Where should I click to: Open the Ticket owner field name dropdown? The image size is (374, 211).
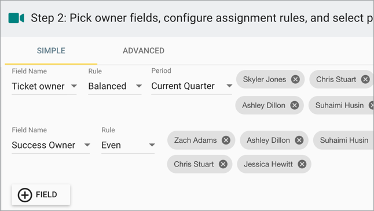point(44,86)
